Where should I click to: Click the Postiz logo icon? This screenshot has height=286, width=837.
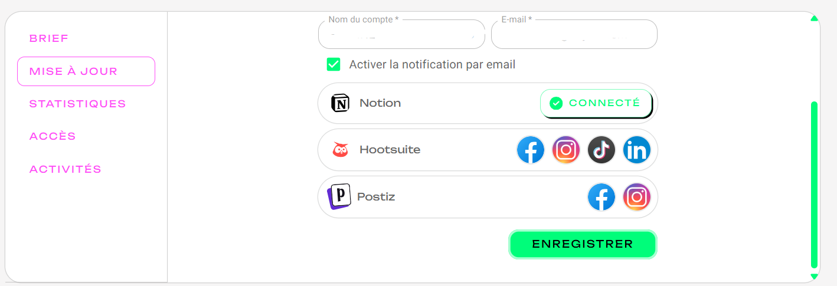point(339,196)
